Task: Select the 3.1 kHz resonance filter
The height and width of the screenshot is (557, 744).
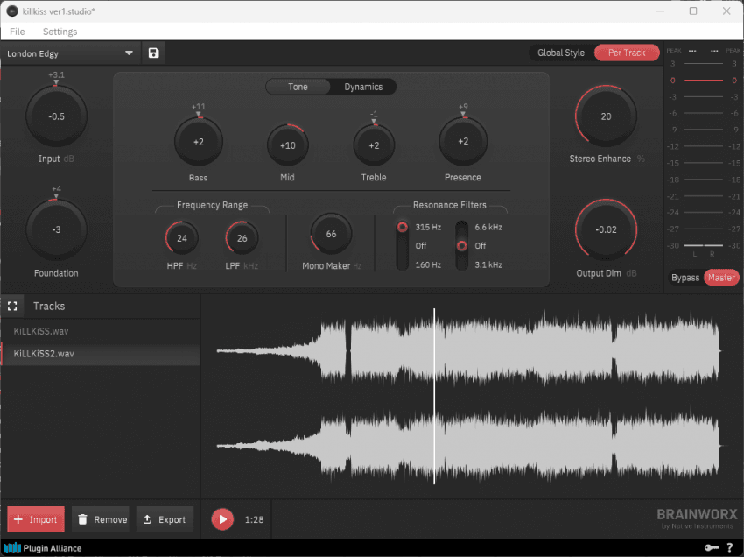Action: tap(488, 265)
